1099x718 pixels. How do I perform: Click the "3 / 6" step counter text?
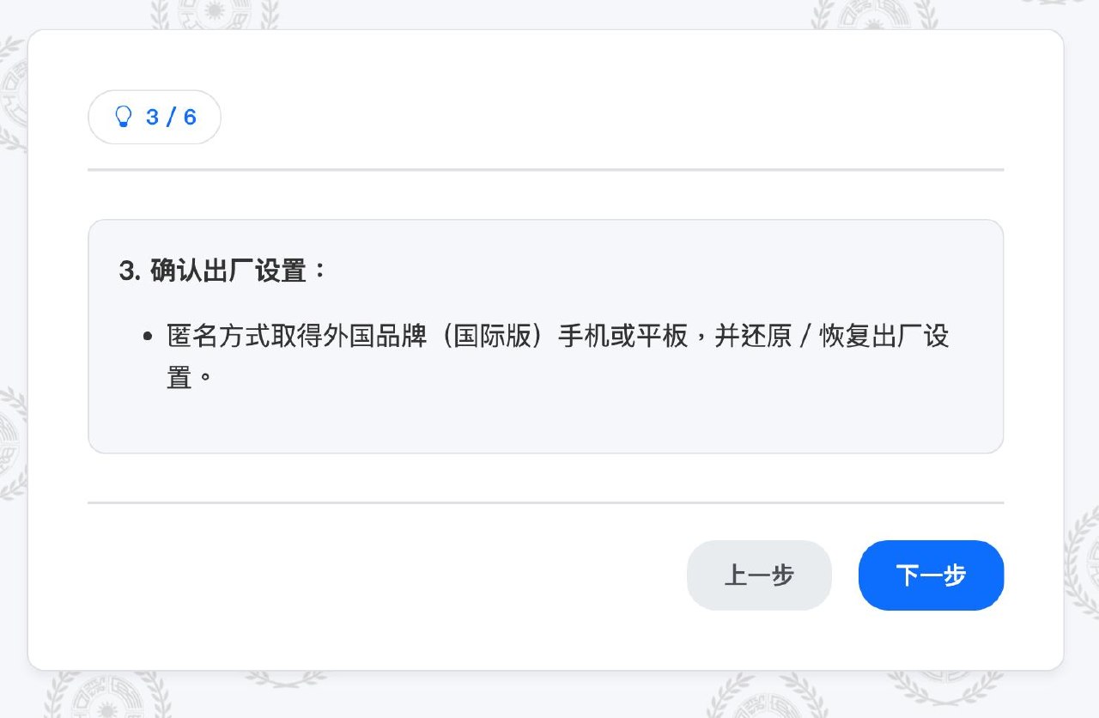tap(171, 117)
